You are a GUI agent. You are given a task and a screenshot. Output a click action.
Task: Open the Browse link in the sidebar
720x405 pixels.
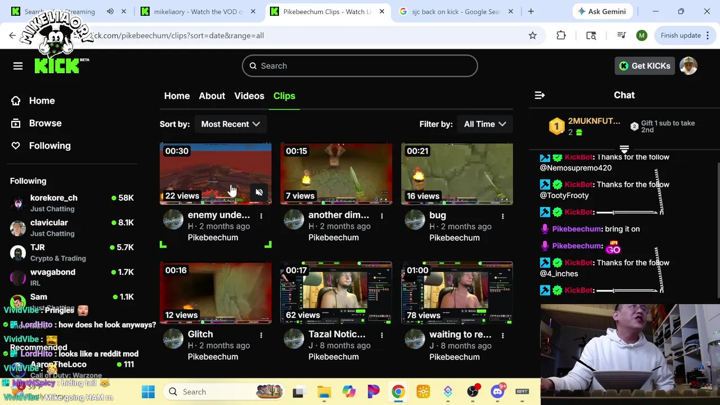pyautogui.click(x=45, y=123)
